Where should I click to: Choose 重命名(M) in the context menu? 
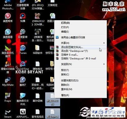click(x=80, y=89)
